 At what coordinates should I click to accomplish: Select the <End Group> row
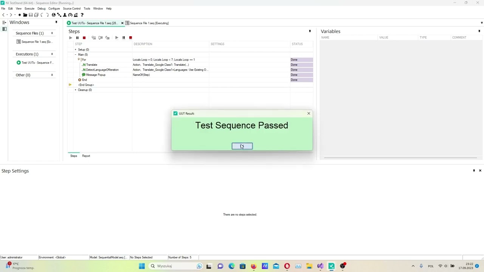(191, 85)
